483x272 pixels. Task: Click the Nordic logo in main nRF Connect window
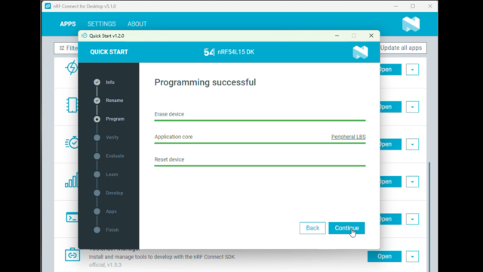tap(411, 24)
